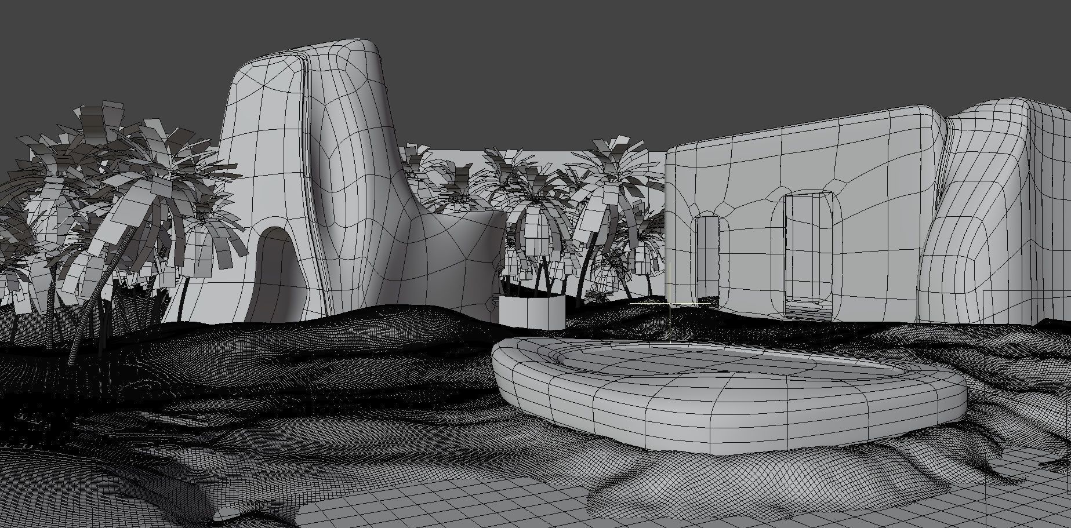Click the wide rectangular doorway on the long building

pyautogui.click(x=808, y=255)
